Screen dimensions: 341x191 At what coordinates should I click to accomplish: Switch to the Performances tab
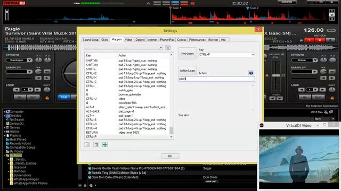(197, 40)
